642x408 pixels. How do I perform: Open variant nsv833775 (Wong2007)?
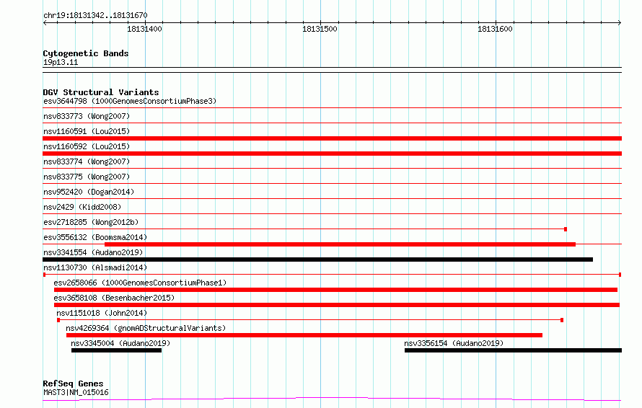(87, 177)
